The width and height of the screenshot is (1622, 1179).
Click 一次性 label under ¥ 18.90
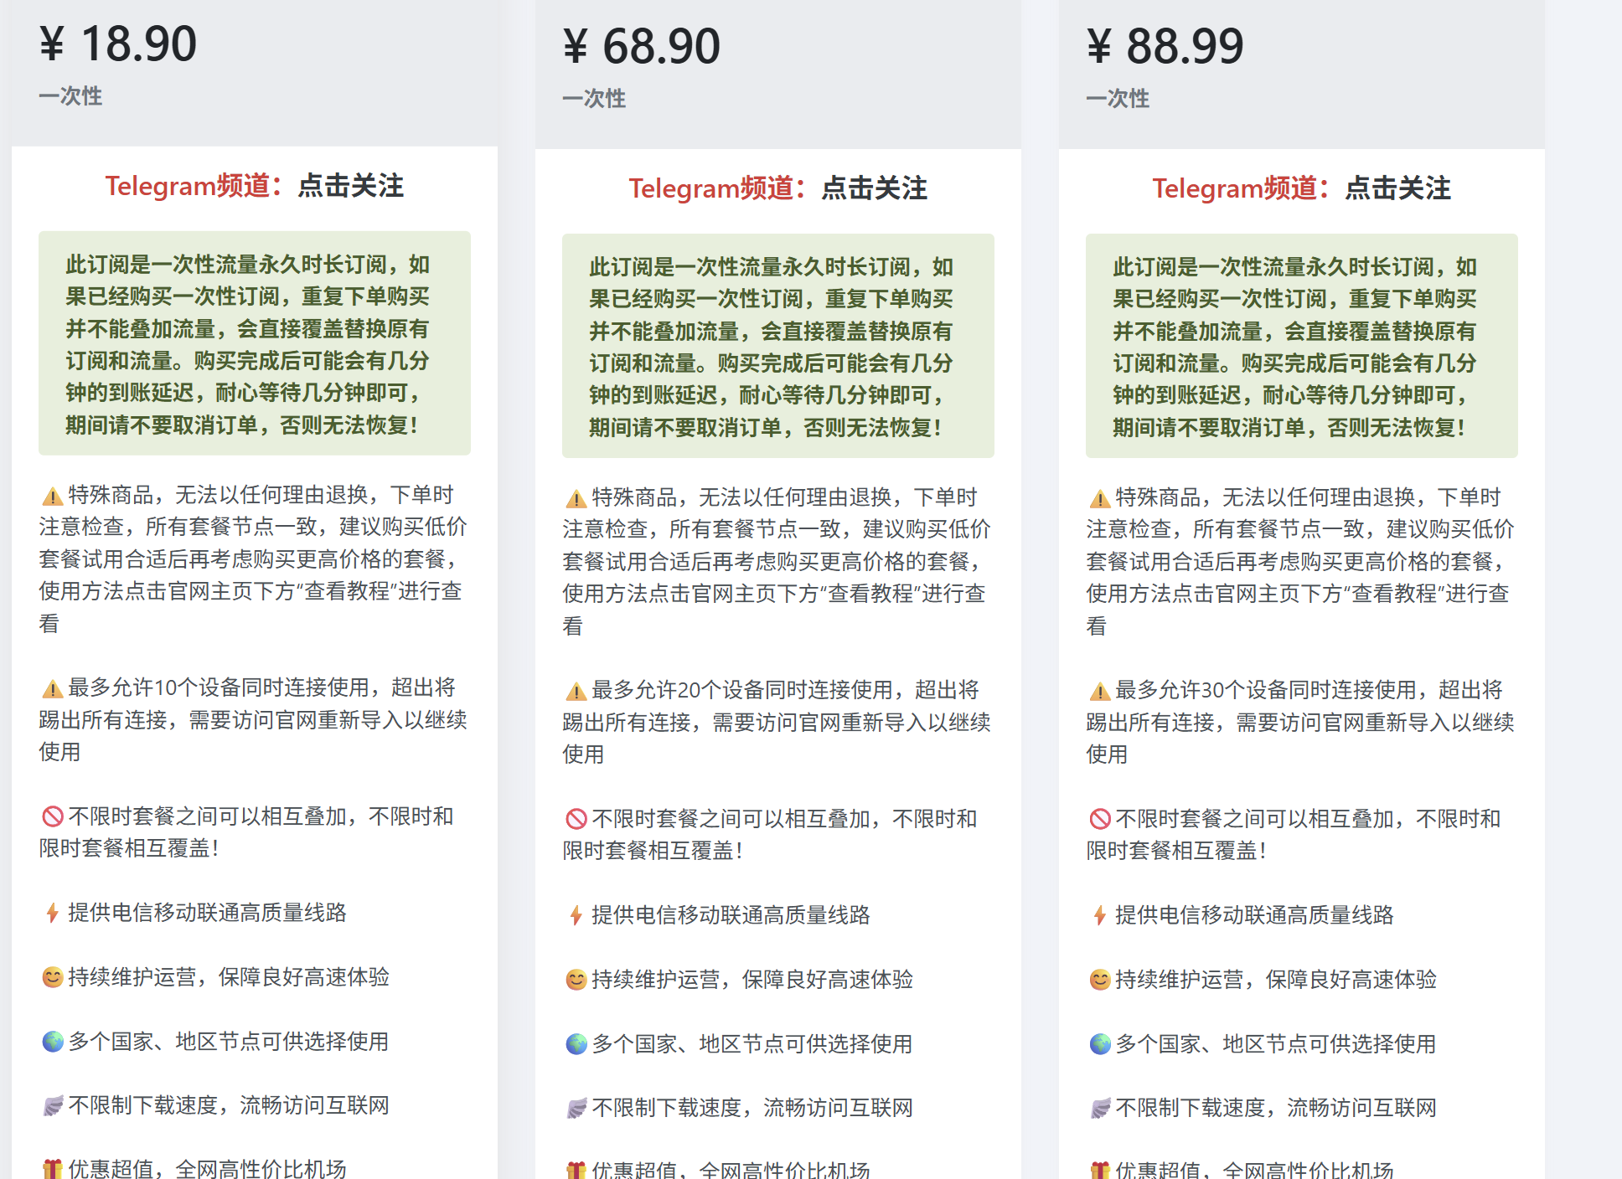pyautogui.click(x=70, y=96)
